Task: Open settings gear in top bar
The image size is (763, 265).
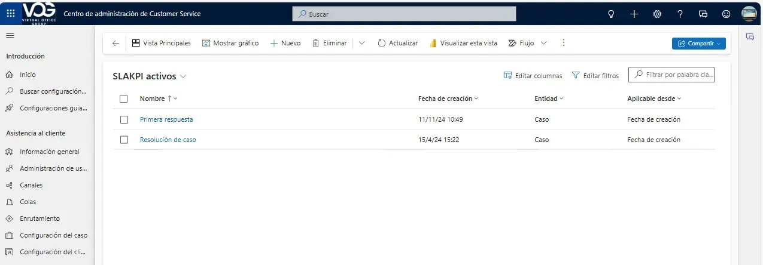Action: tap(657, 14)
